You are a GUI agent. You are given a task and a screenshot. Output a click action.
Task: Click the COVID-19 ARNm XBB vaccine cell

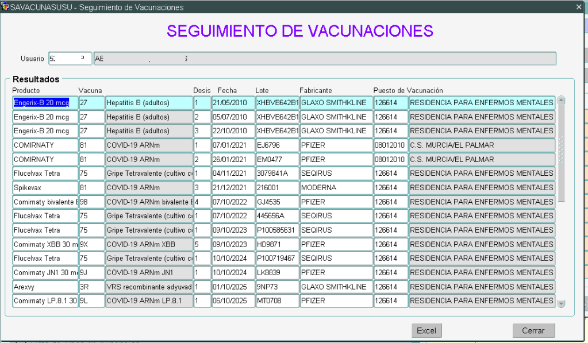[149, 244]
